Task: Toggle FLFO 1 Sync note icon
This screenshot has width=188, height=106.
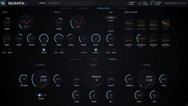Action: (4, 50)
